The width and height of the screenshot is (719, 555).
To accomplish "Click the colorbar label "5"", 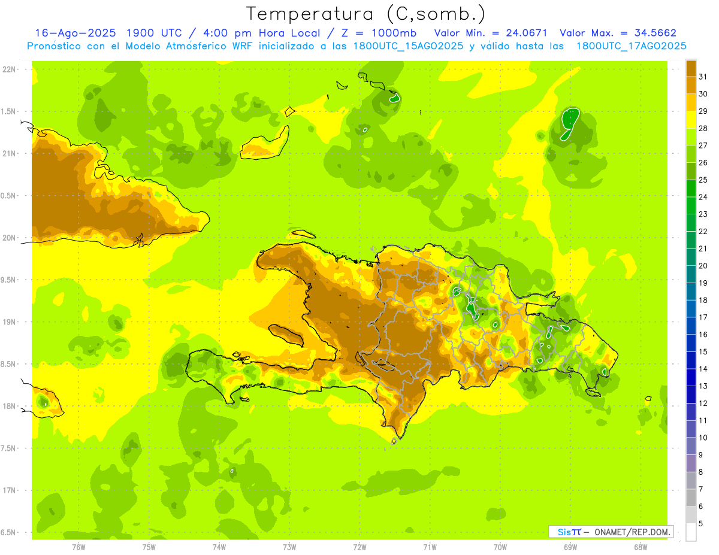I will click(701, 524).
